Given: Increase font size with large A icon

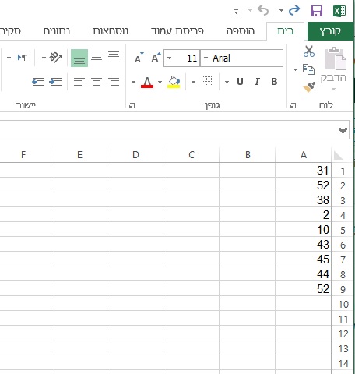Looking at the screenshot, I should (156, 58).
